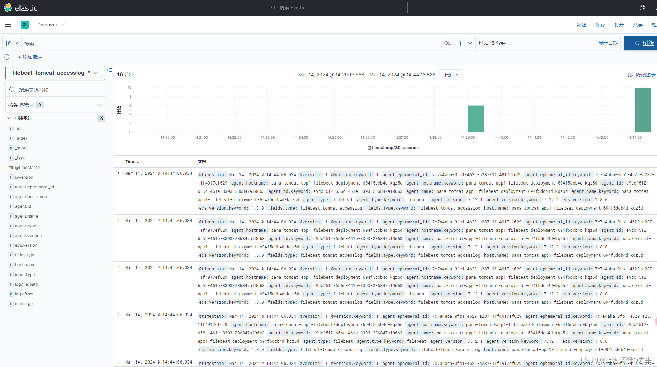Select the agent.version field
Image resolution: width=657 pixels, height=367 pixels.
[28, 236]
